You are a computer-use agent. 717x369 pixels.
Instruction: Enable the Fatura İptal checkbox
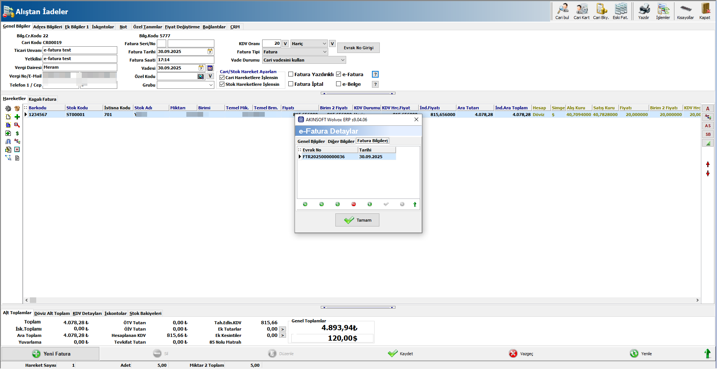(291, 84)
